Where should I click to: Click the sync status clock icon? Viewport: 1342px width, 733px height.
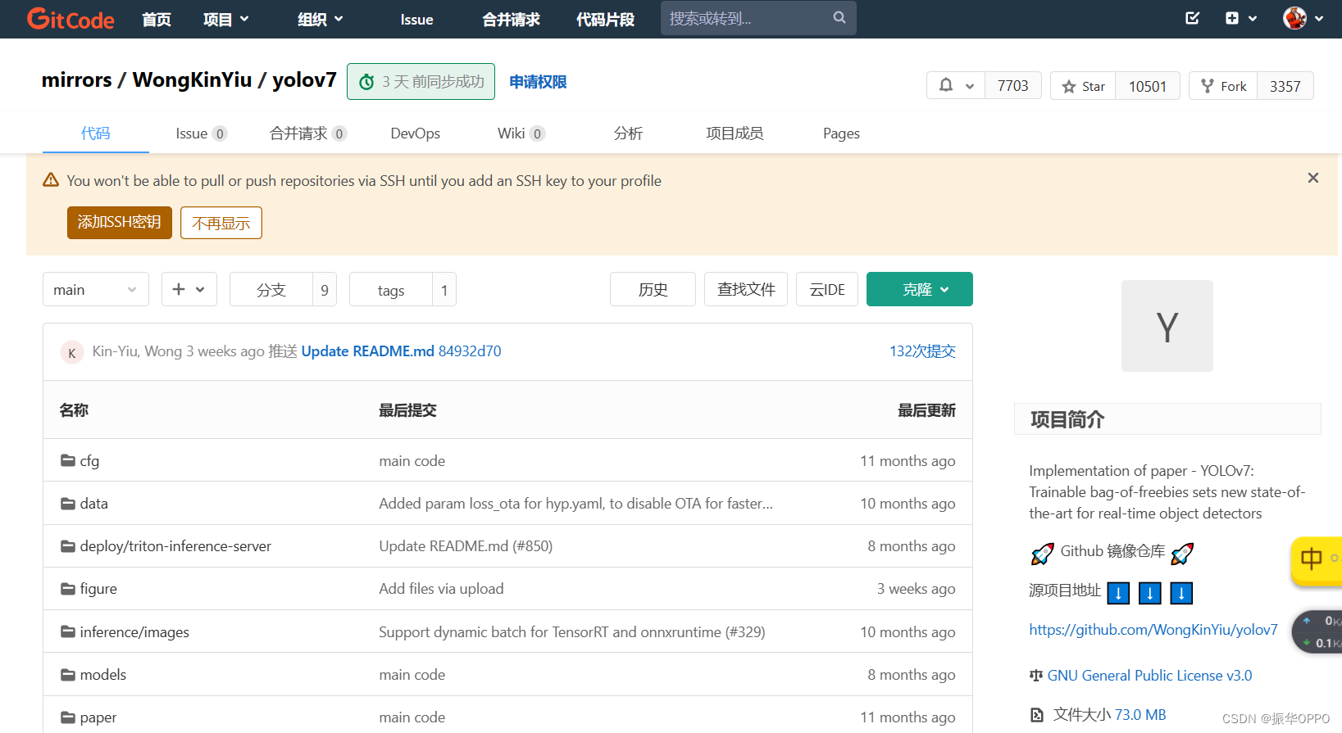coord(366,82)
